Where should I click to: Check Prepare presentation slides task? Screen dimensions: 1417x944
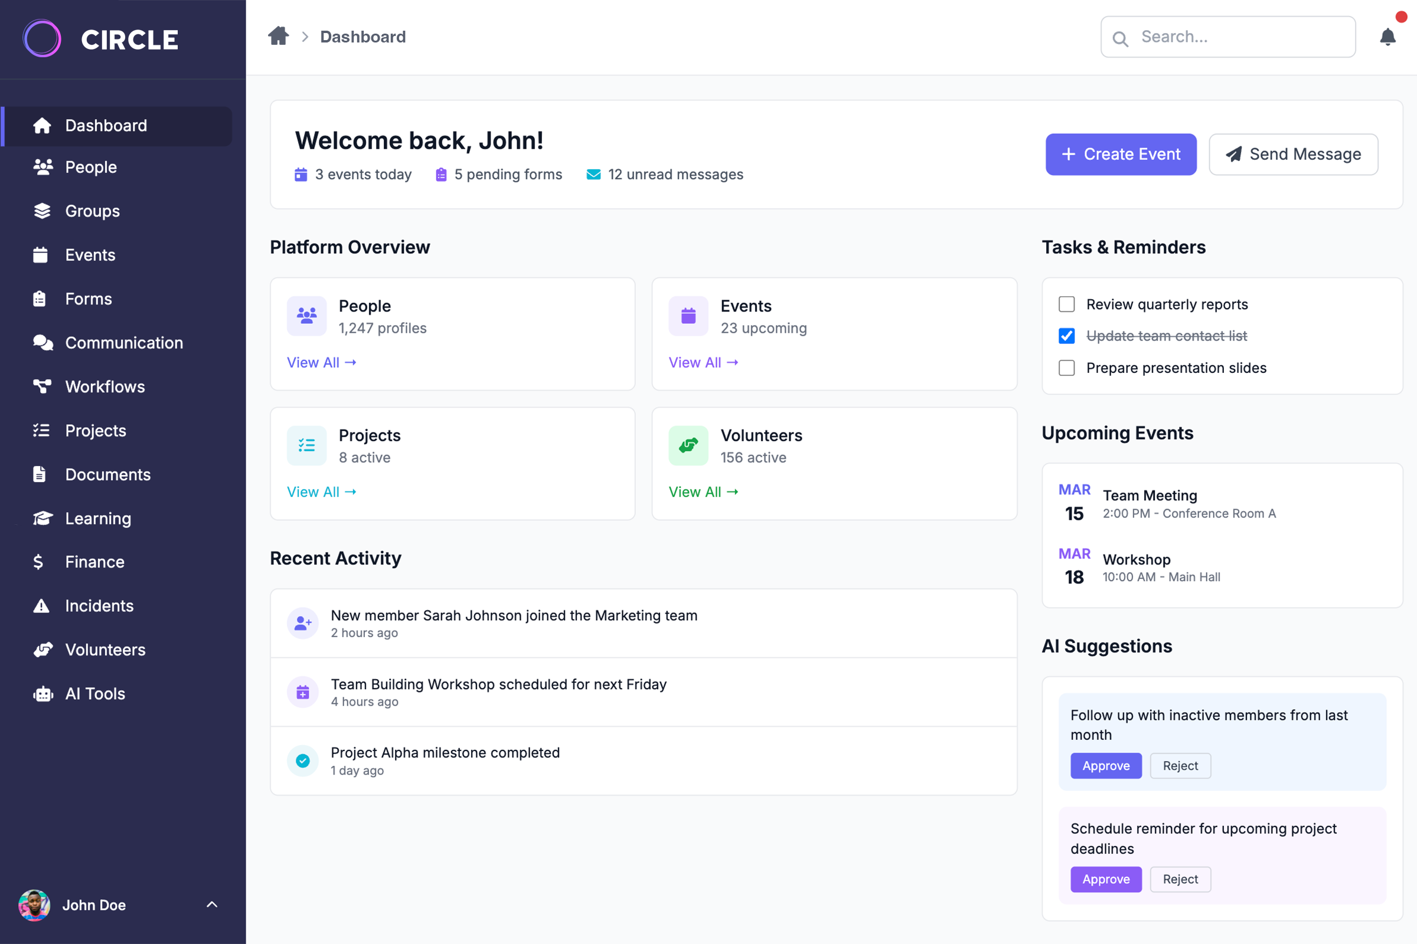coord(1066,368)
